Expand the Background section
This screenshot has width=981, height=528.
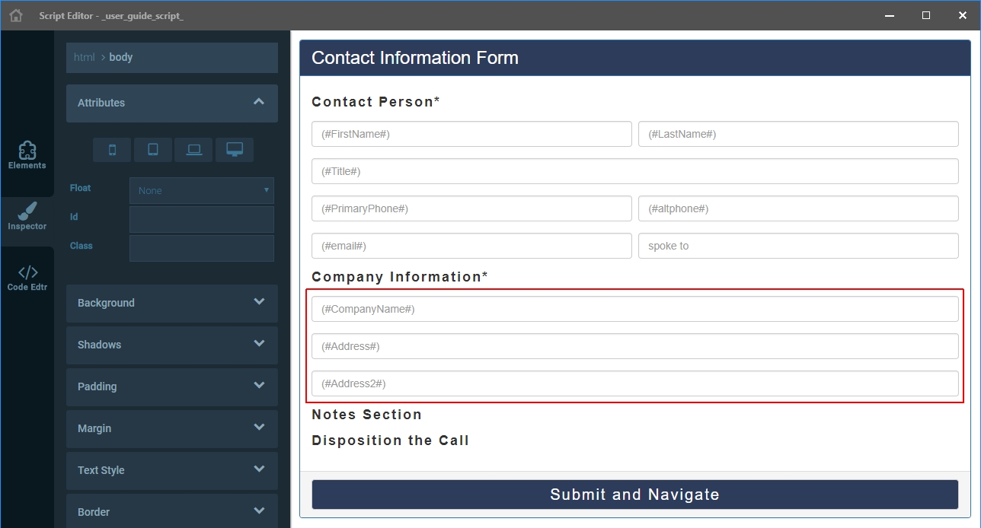[172, 303]
